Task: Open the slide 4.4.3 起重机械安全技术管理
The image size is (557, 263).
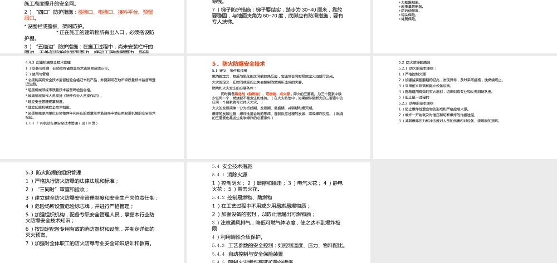Action: [92, 107]
